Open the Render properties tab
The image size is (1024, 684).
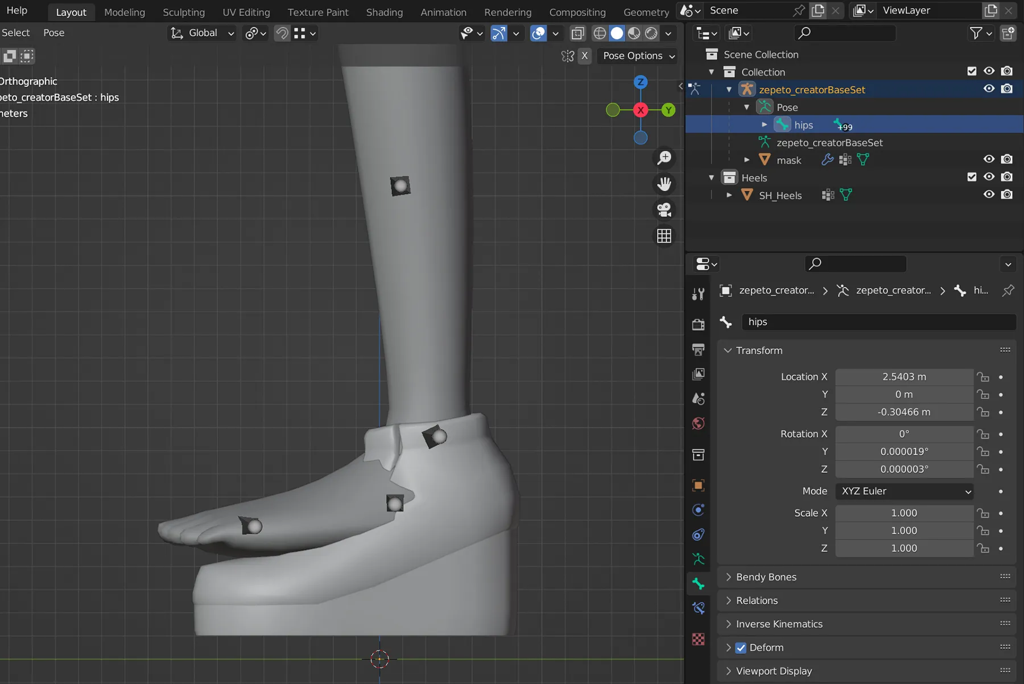tap(698, 324)
